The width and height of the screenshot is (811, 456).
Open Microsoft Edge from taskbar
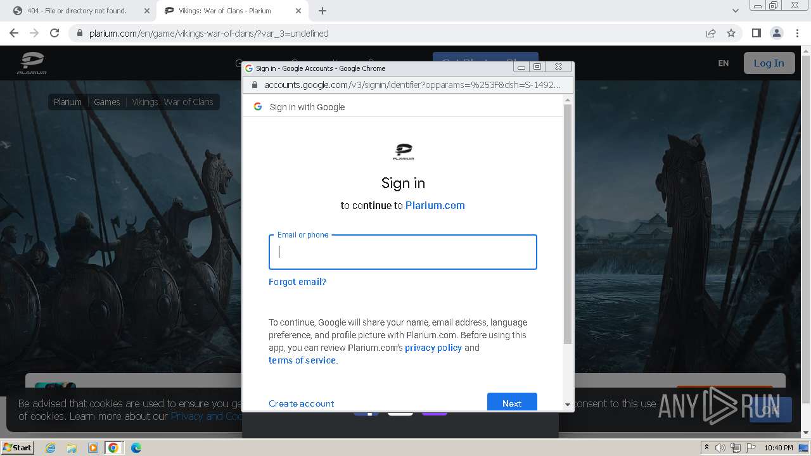coord(136,448)
